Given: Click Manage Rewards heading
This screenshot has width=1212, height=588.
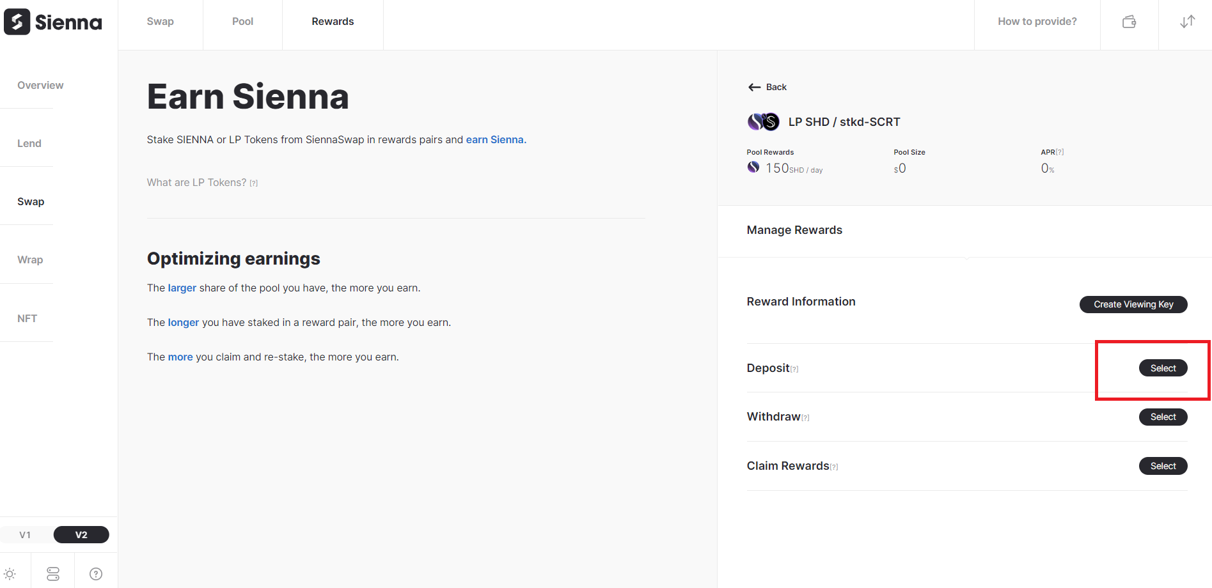Looking at the screenshot, I should click(794, 230).
